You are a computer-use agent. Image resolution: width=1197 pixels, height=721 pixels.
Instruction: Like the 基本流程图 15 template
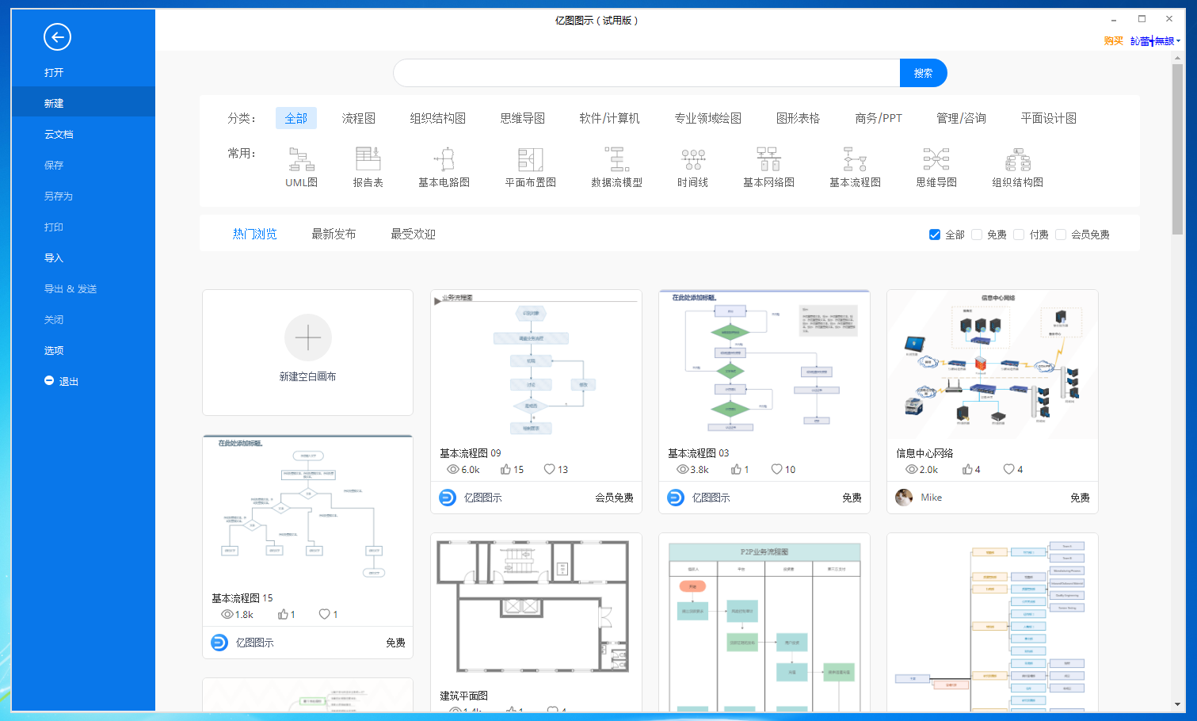(283, 614)
